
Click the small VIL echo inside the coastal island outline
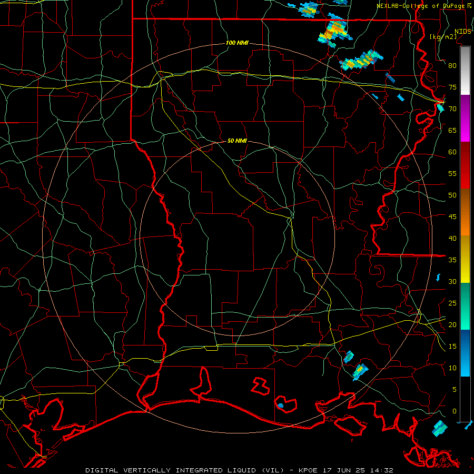[281, 406]
